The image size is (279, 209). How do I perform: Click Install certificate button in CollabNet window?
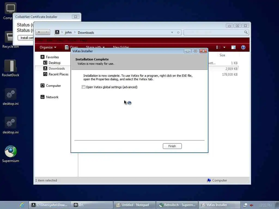[26, 38]
